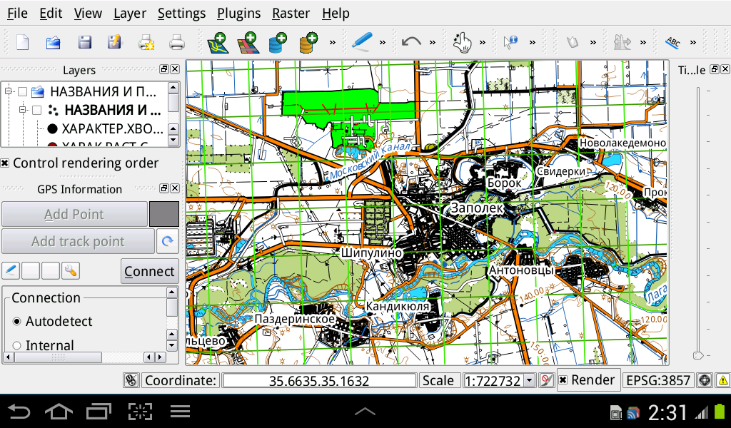The width and height of the screenshot is (731, 428).
Task: Create a new QGIS project
Action: click(22, 41)
